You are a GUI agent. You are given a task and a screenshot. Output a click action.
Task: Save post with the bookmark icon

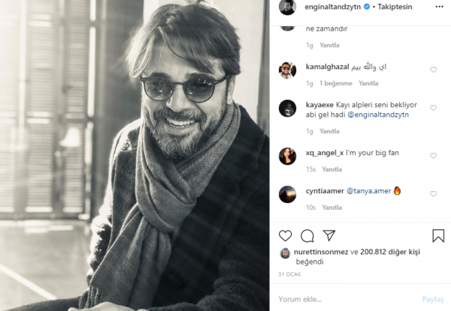(x=438, y=235)
